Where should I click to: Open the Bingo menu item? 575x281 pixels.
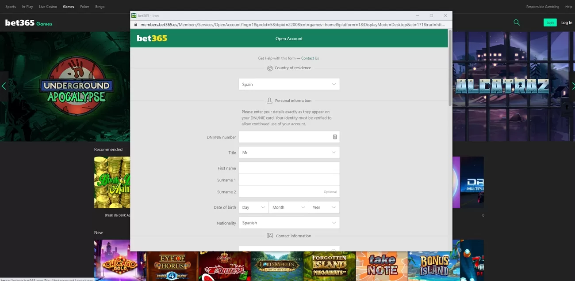(x=100, y=7)
